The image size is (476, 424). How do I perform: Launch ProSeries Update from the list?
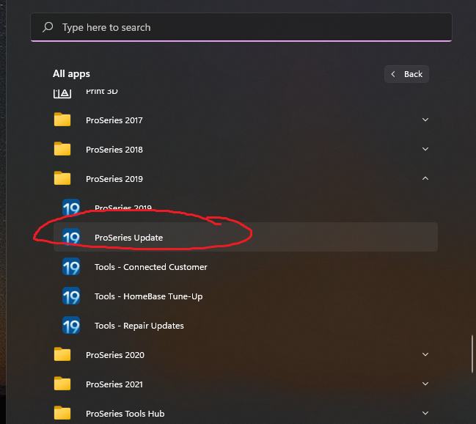click(x=129, y=238)
